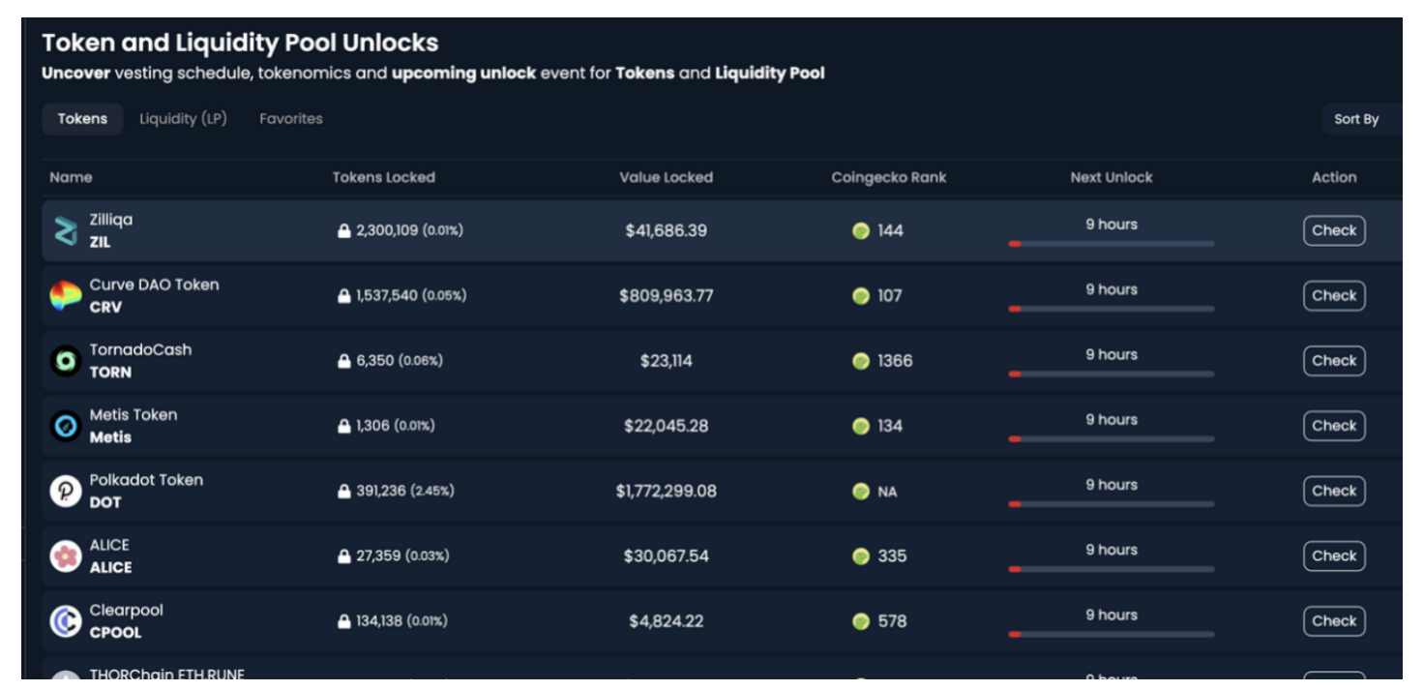Click the $30,067.54 value locked
This screenshot has height=691, width=1424.
pyautogui.click(x=667, y=556)
